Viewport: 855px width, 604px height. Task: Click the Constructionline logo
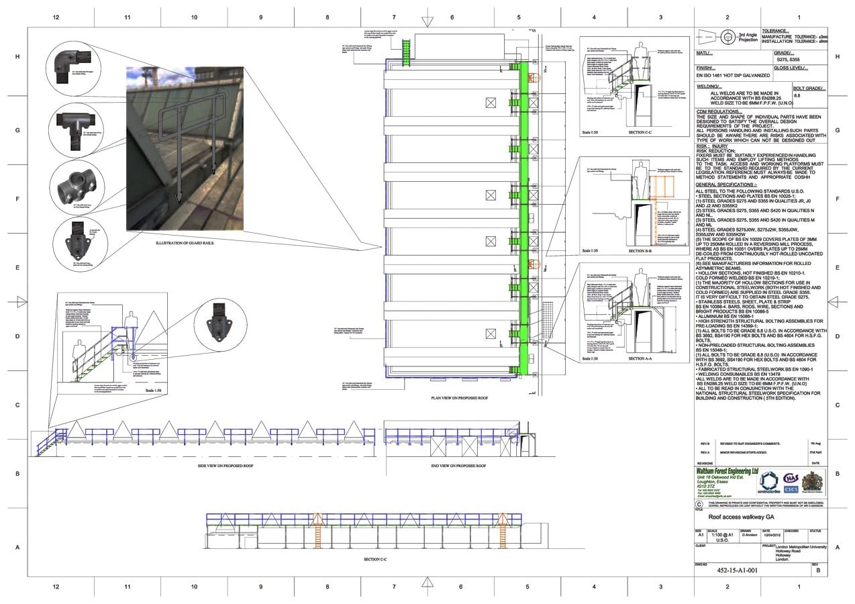point(770,483)
